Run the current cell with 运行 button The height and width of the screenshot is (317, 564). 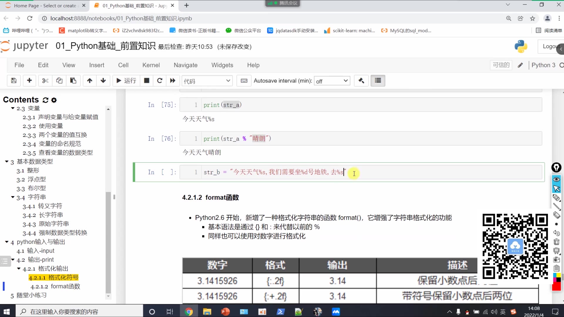pos(126,80)
